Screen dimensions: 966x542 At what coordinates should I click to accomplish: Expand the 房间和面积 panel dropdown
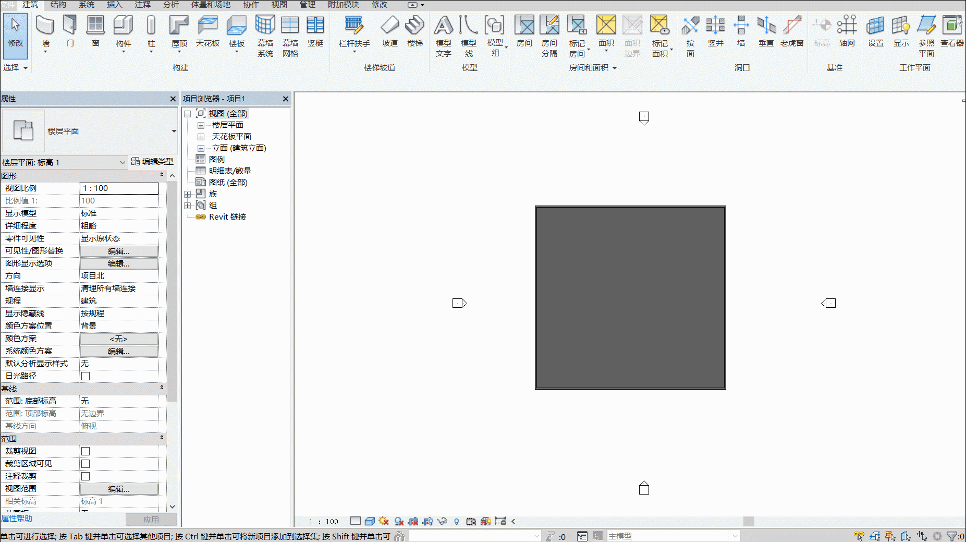(x=593, y=68)
